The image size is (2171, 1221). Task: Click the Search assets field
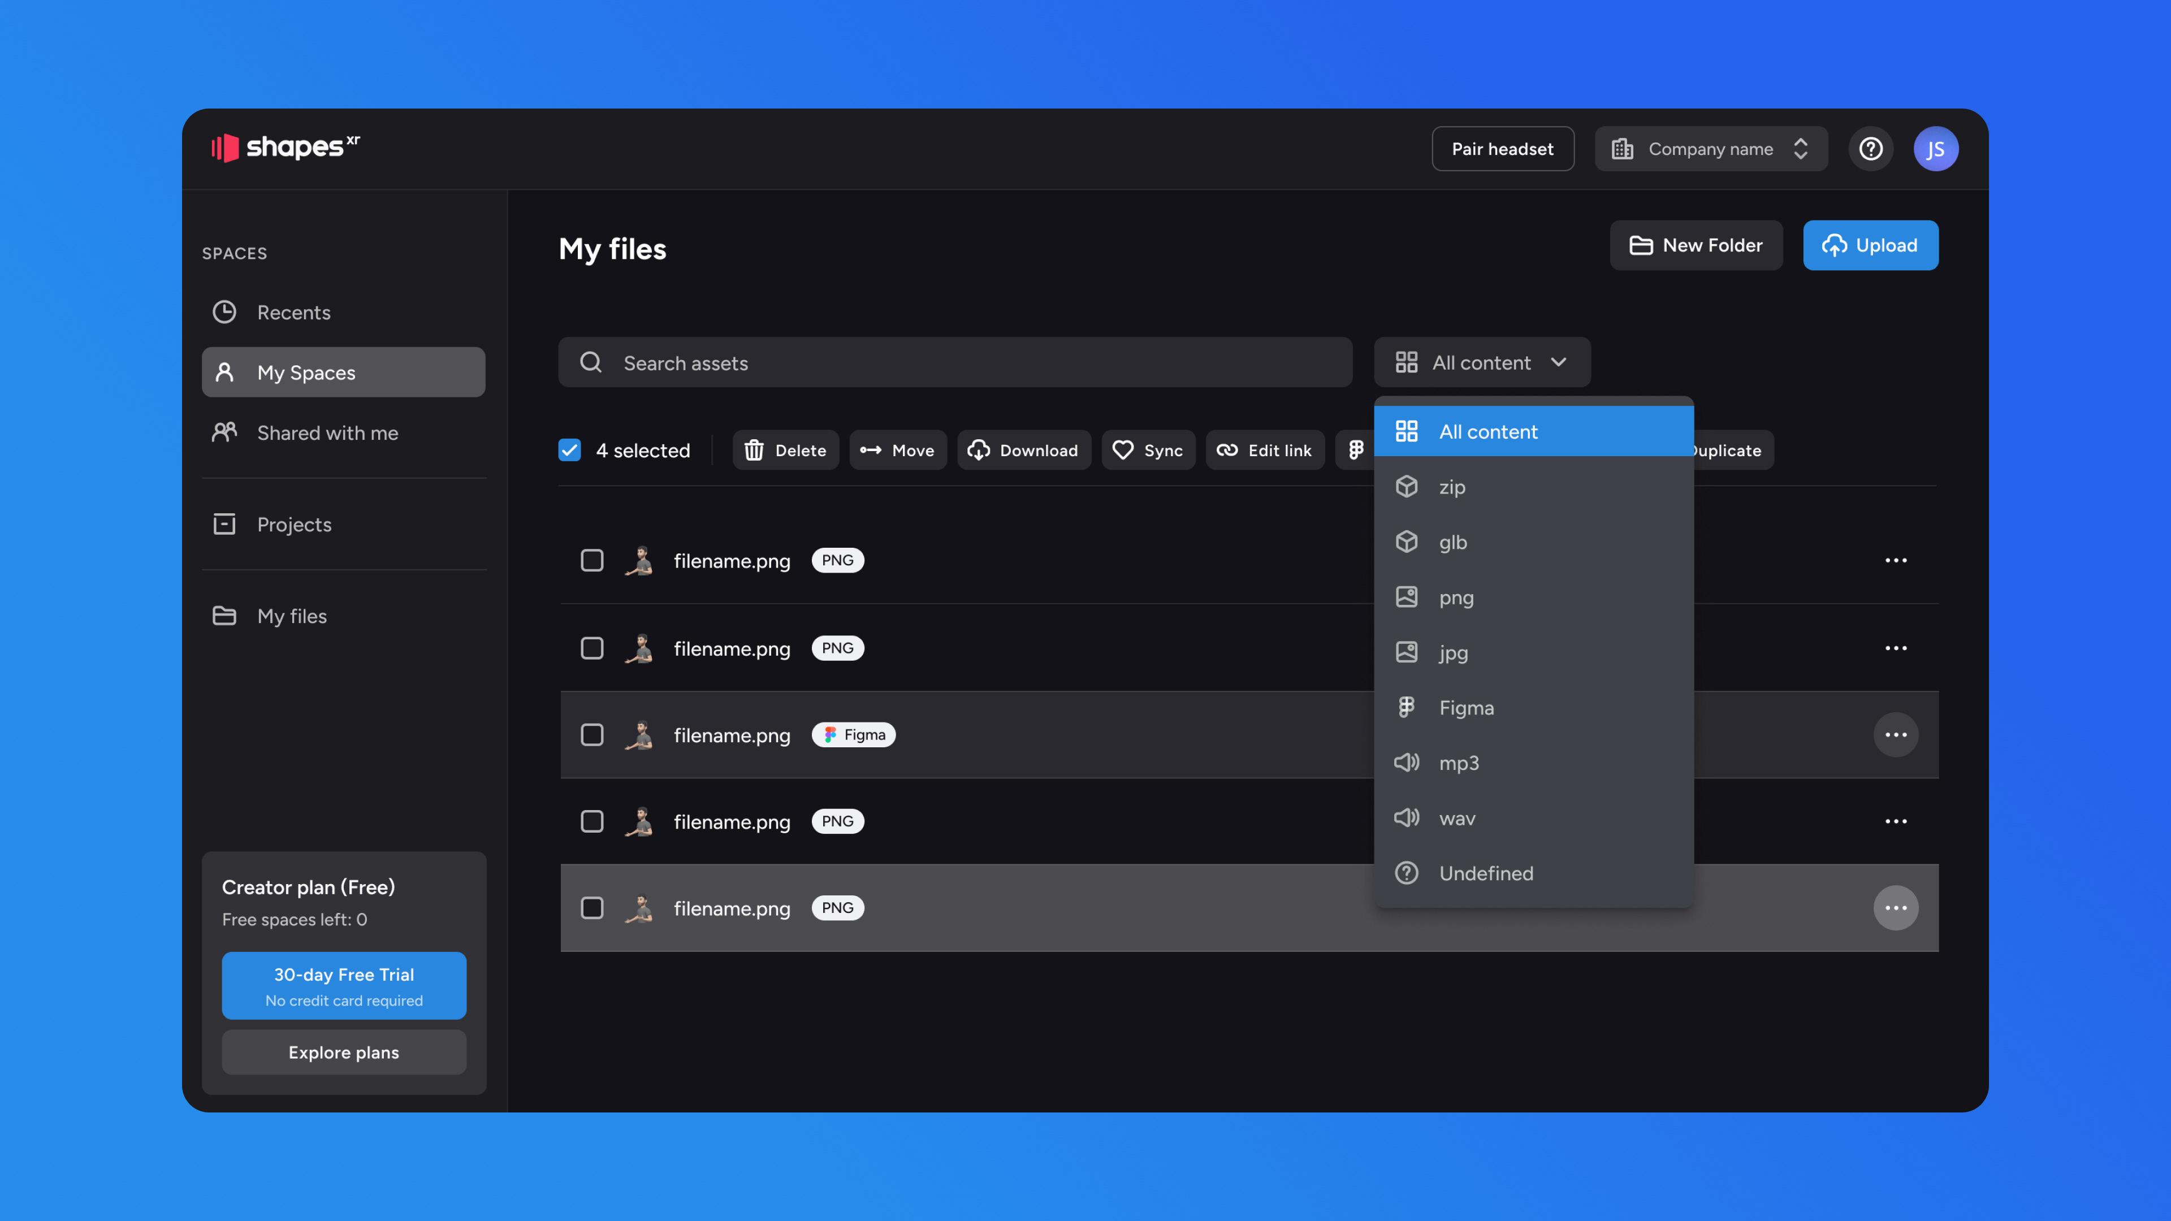955,362
